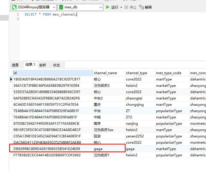Select cell F77B5B2ECECE4414B32DBB697CDF2692

click(x=53, y=155)
